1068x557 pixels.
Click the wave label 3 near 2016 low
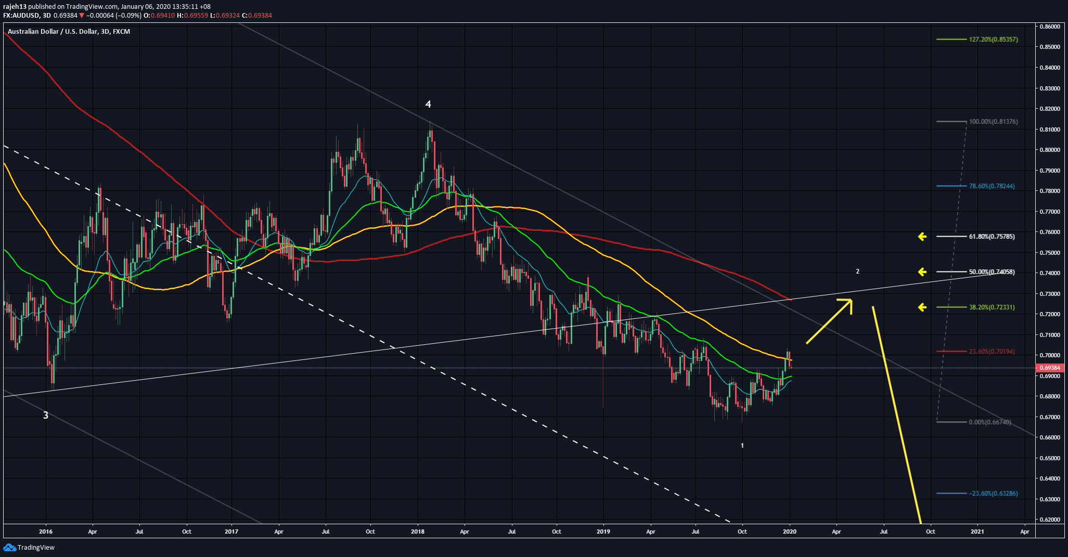(x=46, y=416)
